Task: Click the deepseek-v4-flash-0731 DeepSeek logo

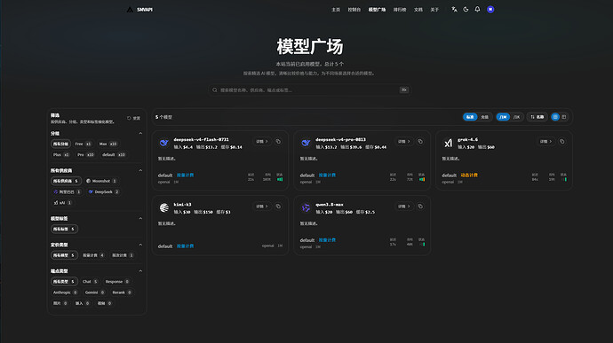Action: pos(163,143)
